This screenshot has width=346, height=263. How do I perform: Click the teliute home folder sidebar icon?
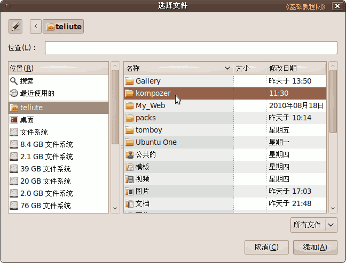(x=14, y=108)
